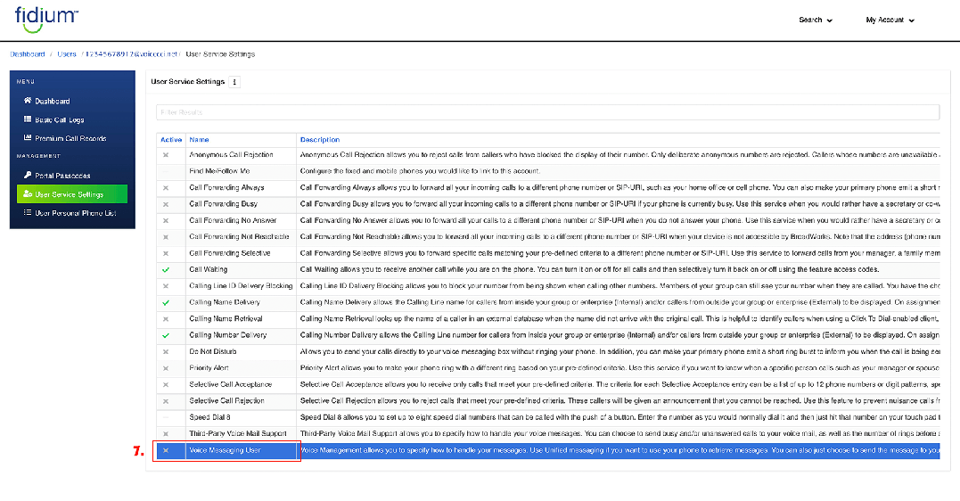Image resolution: width=960 pixels, height=501 pixels.
Task: Click the Basic Call Logs table icon
Action: coord(28,120)
